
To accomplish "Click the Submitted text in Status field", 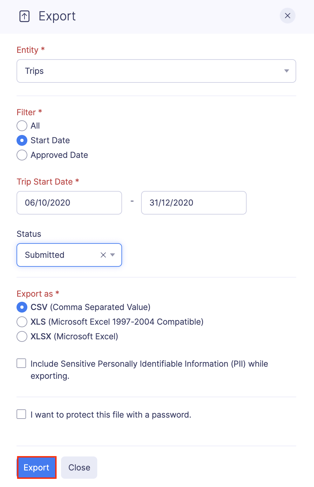I will 45,255.
